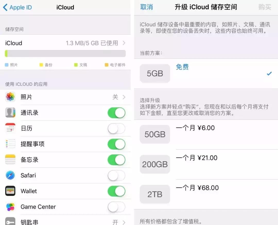Tap the 购买 purchase button
Viewport: 278px width, 225px height.
point(265,7)
